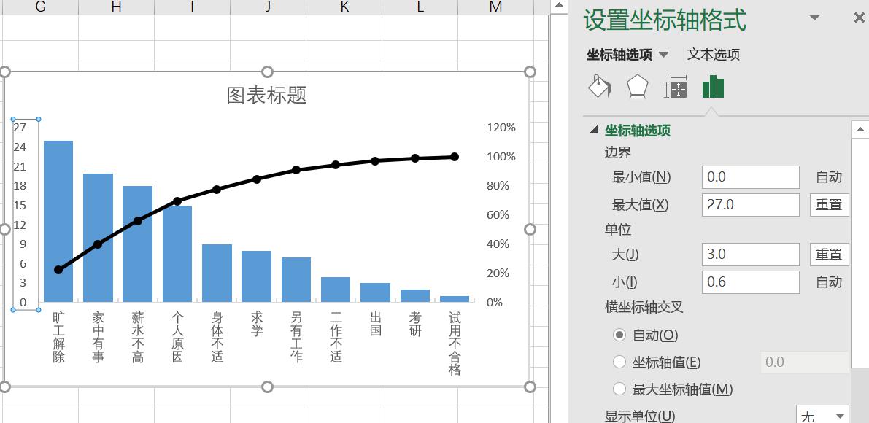Select the 40% secondary axis label
869x423 pixels.
498,244
